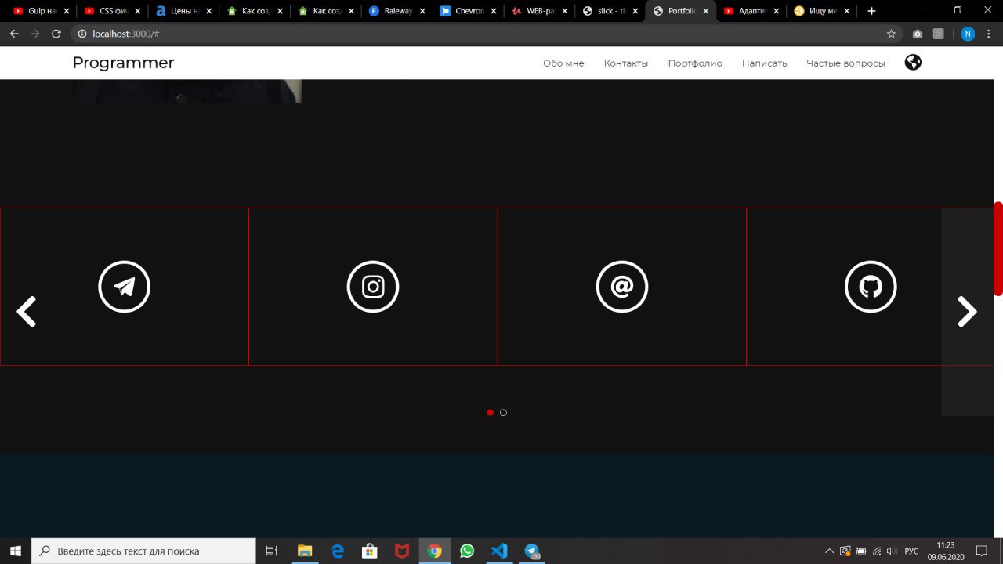Open Microsoft Store from the taskbar
This screenshot has width=1003, height=564.
[370, 551]
